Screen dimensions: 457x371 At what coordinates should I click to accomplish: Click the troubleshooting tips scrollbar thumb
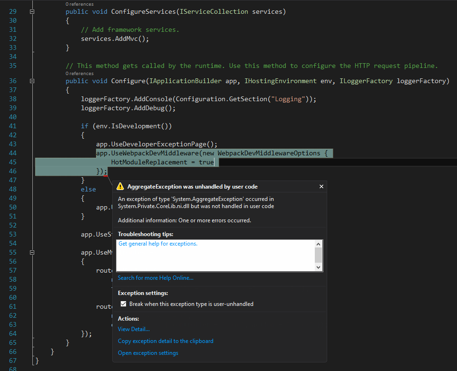(x=319, y=255)
